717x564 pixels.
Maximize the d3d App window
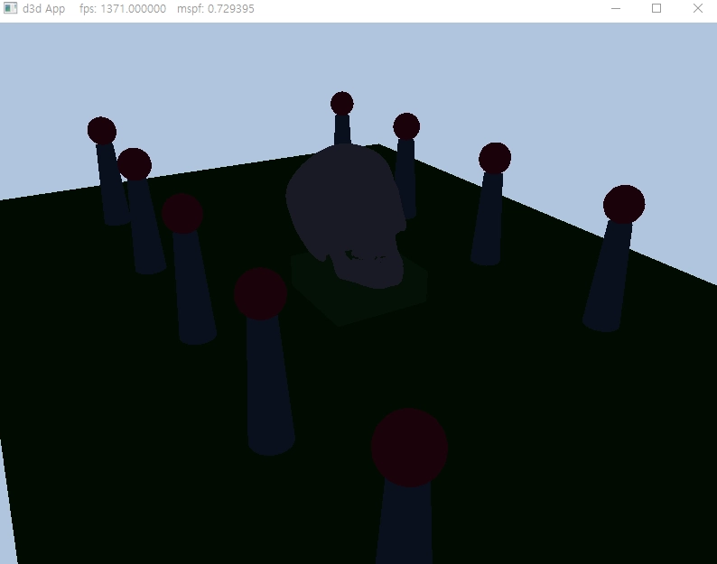(x=656, y=8)
